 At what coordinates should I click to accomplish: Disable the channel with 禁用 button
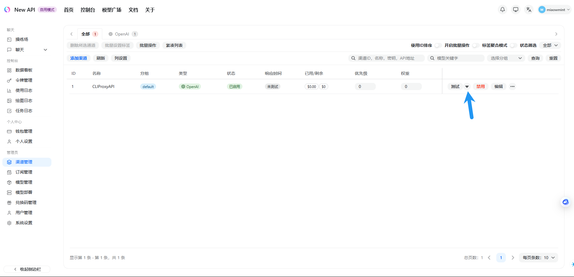[x=480, y=86]
